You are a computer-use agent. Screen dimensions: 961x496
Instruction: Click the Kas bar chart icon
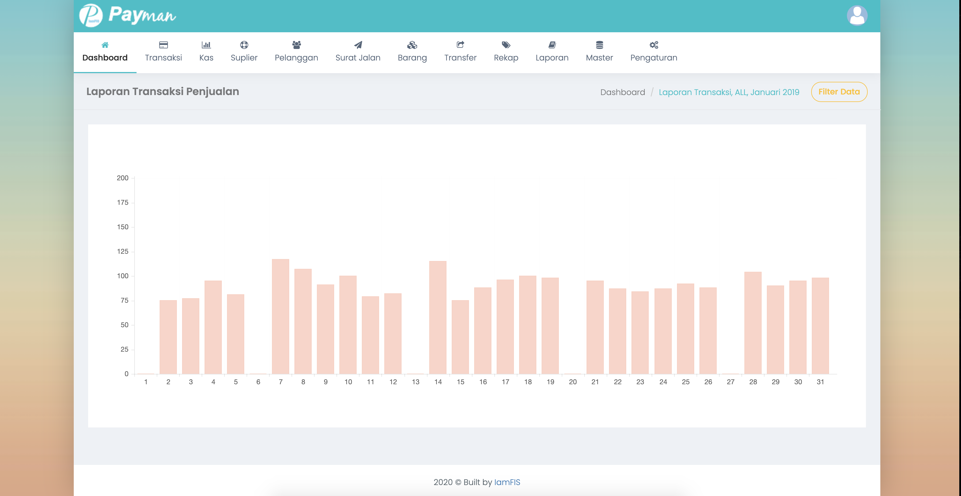coord(206,45)
